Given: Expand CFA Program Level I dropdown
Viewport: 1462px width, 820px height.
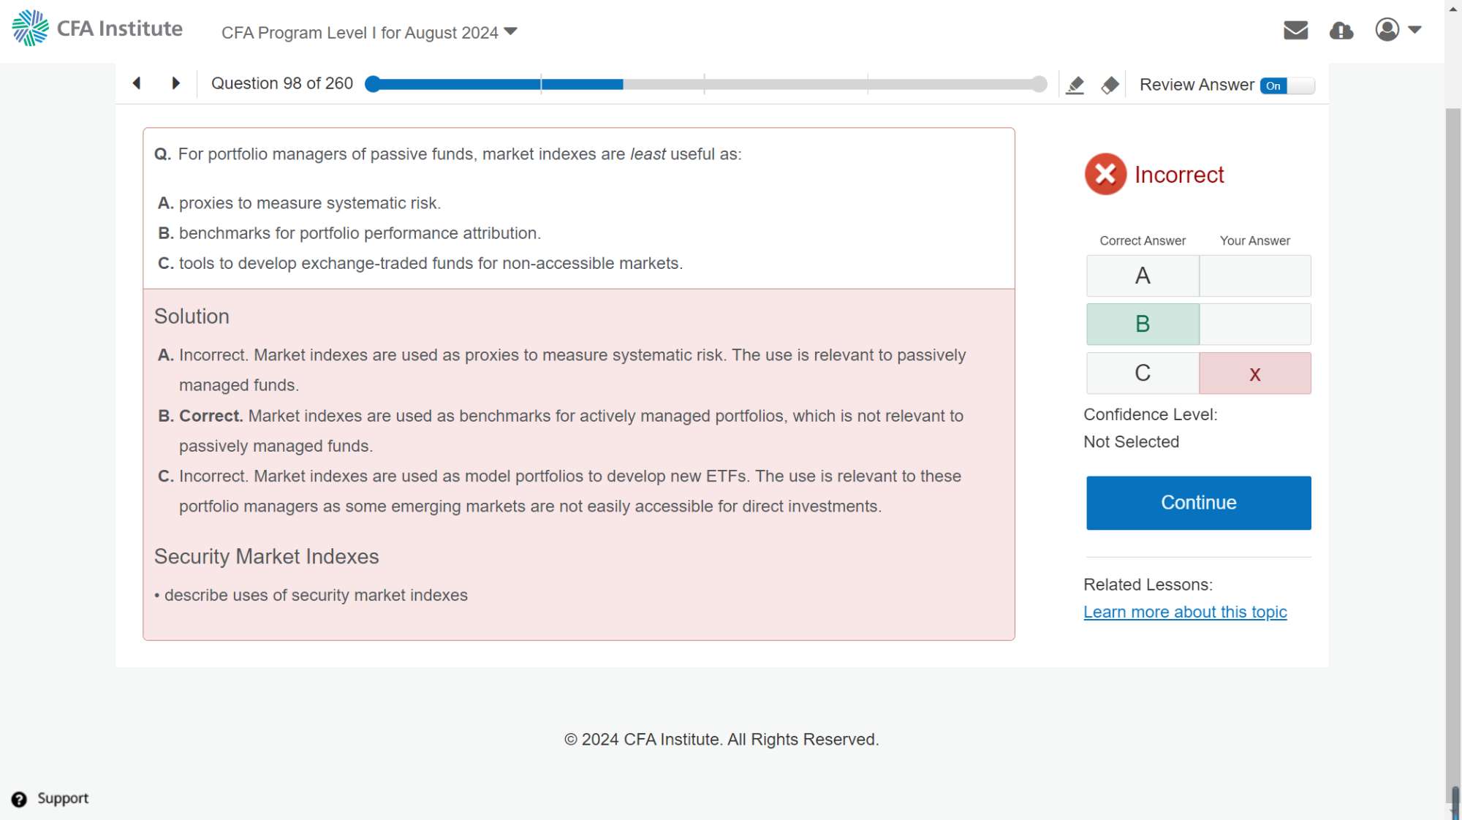Looking at the screenshot, I should [369, 33].
